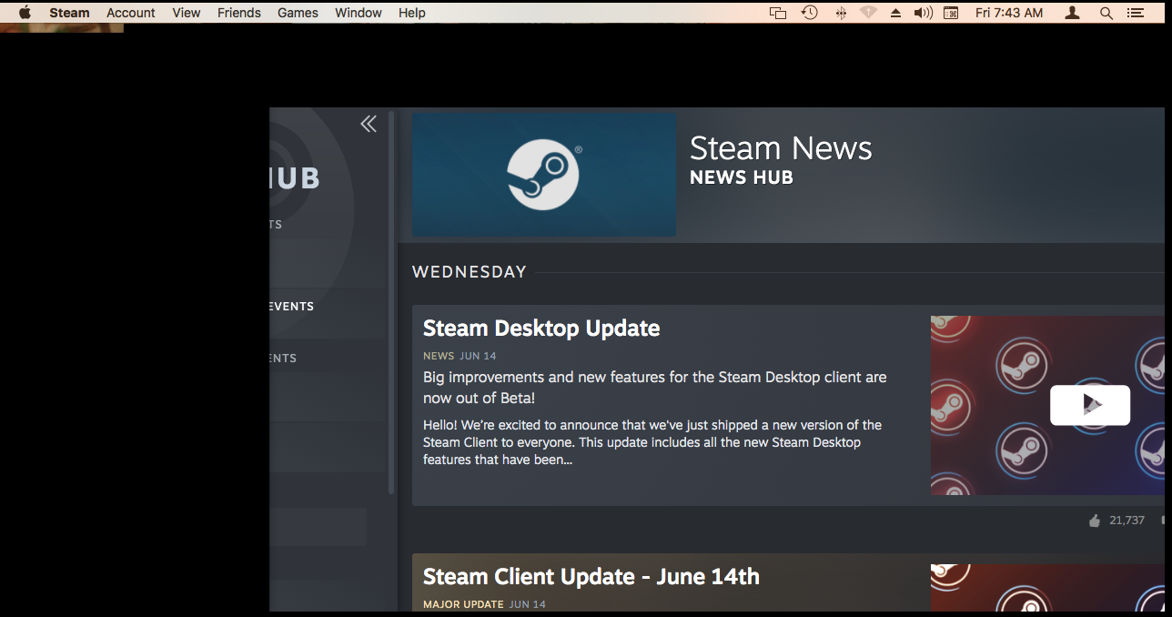
Task: Play the Steam Desktop Update video
Action: coord(1090,405)
